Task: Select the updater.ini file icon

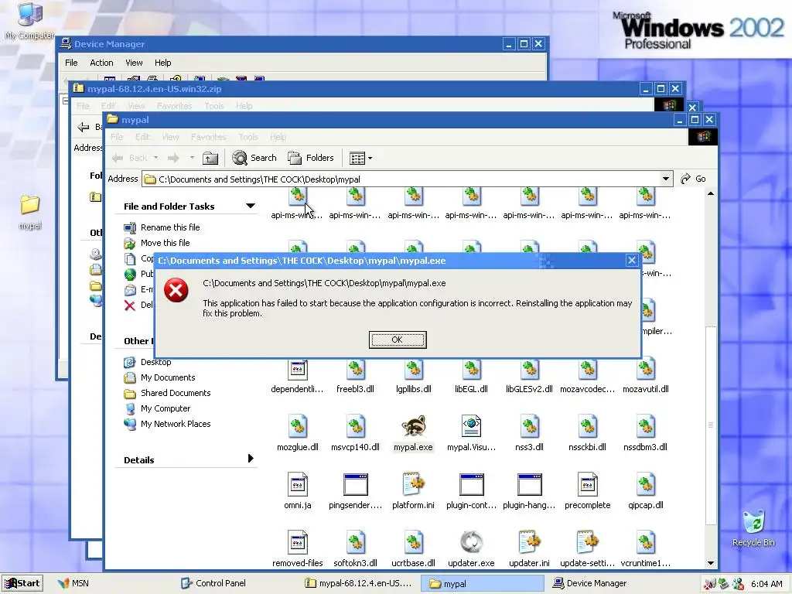Action: pyautogui.click(x=529, y=542)
